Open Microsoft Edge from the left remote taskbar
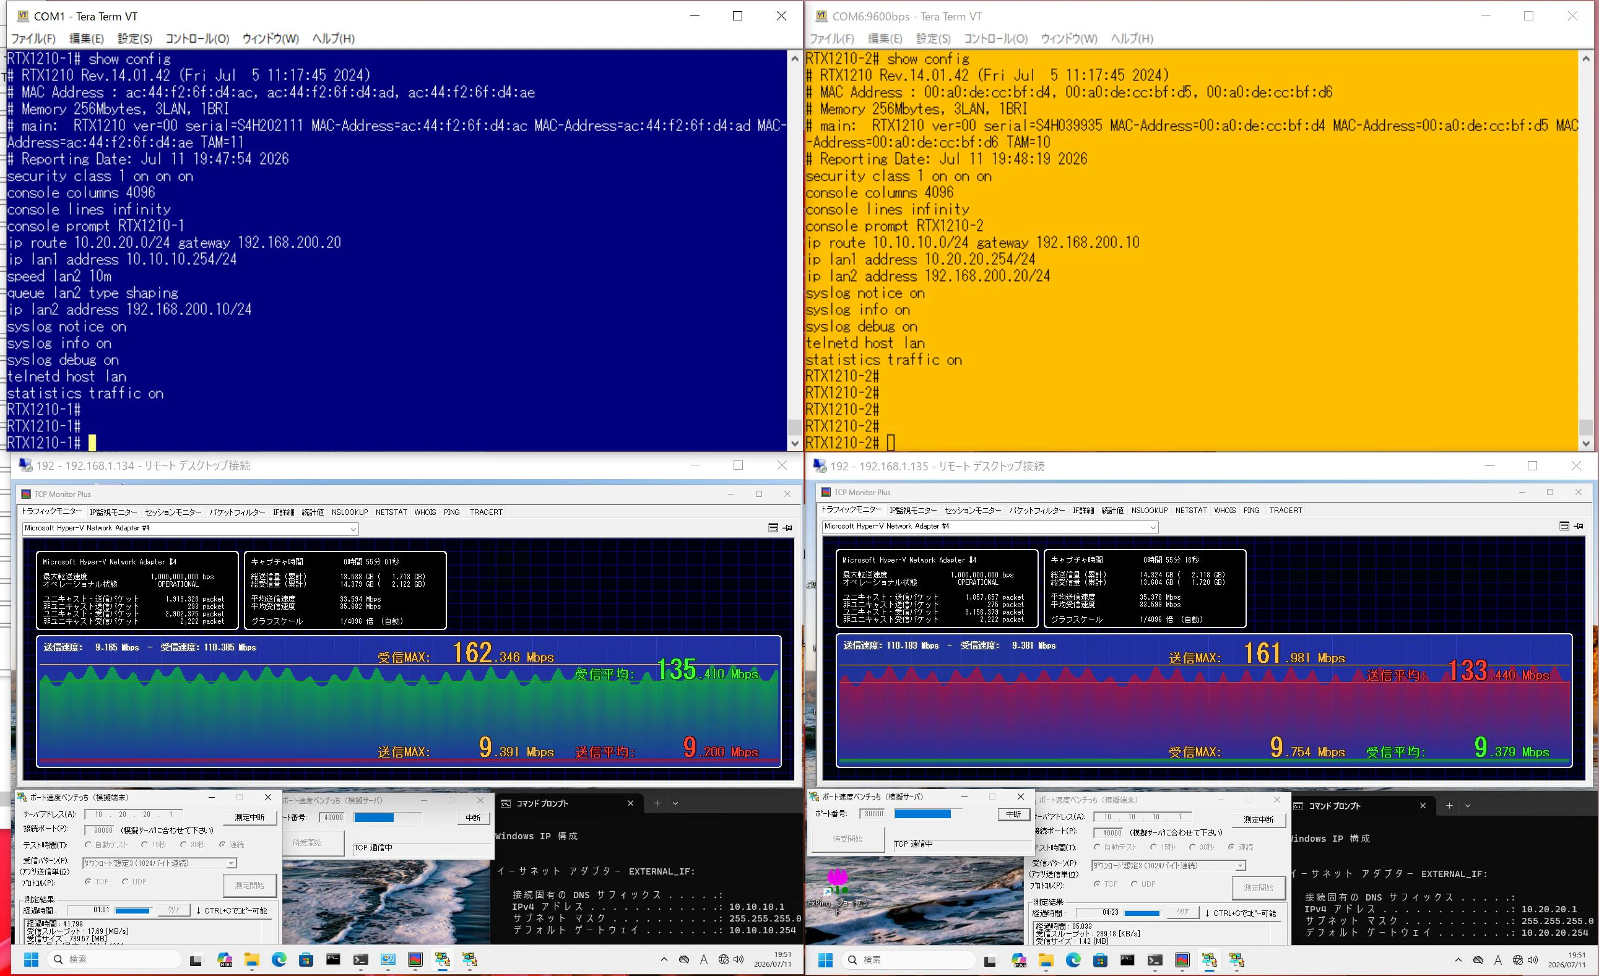Image resolution: width=1599 pixels, height=976 pixels. click(x=279, y=959)
